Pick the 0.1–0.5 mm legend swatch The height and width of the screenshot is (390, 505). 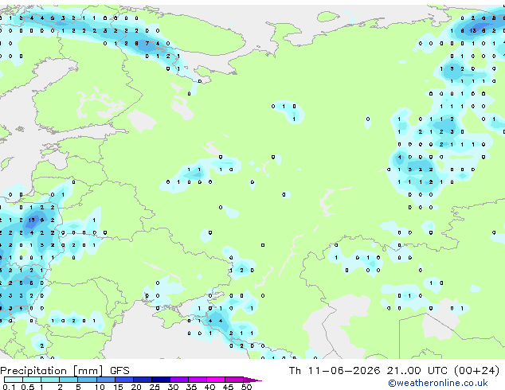14,380
